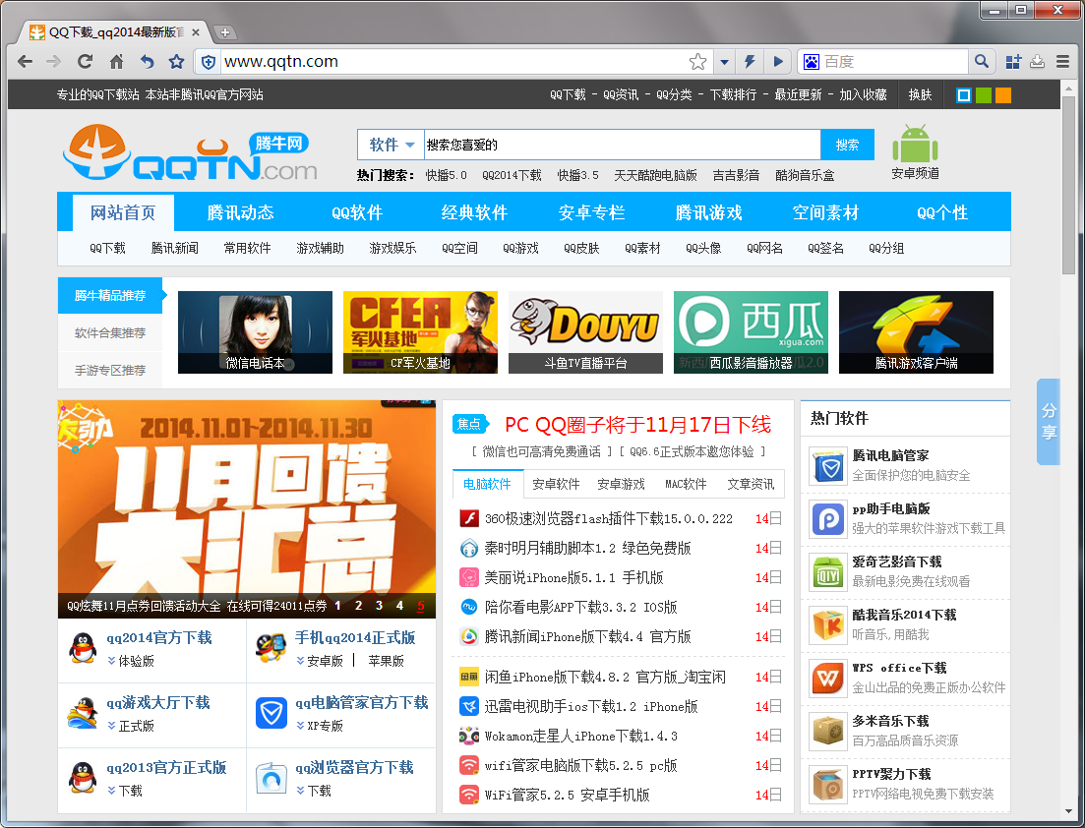
Task: Click the 游戏辅助 sub-navigation link
Action: [x=320, y=249]
